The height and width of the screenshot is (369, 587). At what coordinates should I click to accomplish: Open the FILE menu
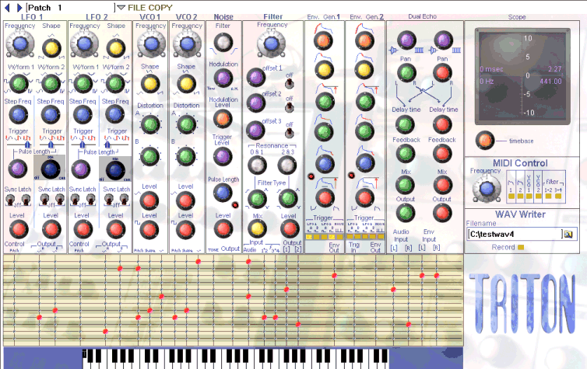click(138, 7)
